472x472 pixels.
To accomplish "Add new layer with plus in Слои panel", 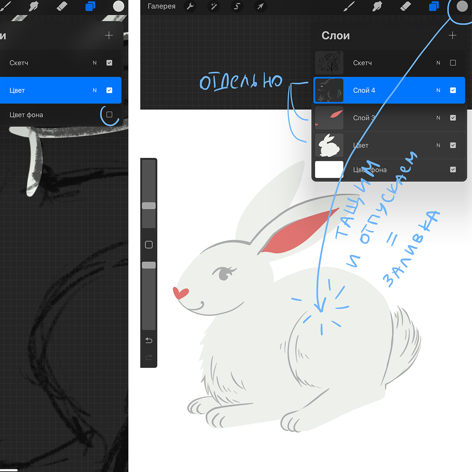I will point(453,35).
